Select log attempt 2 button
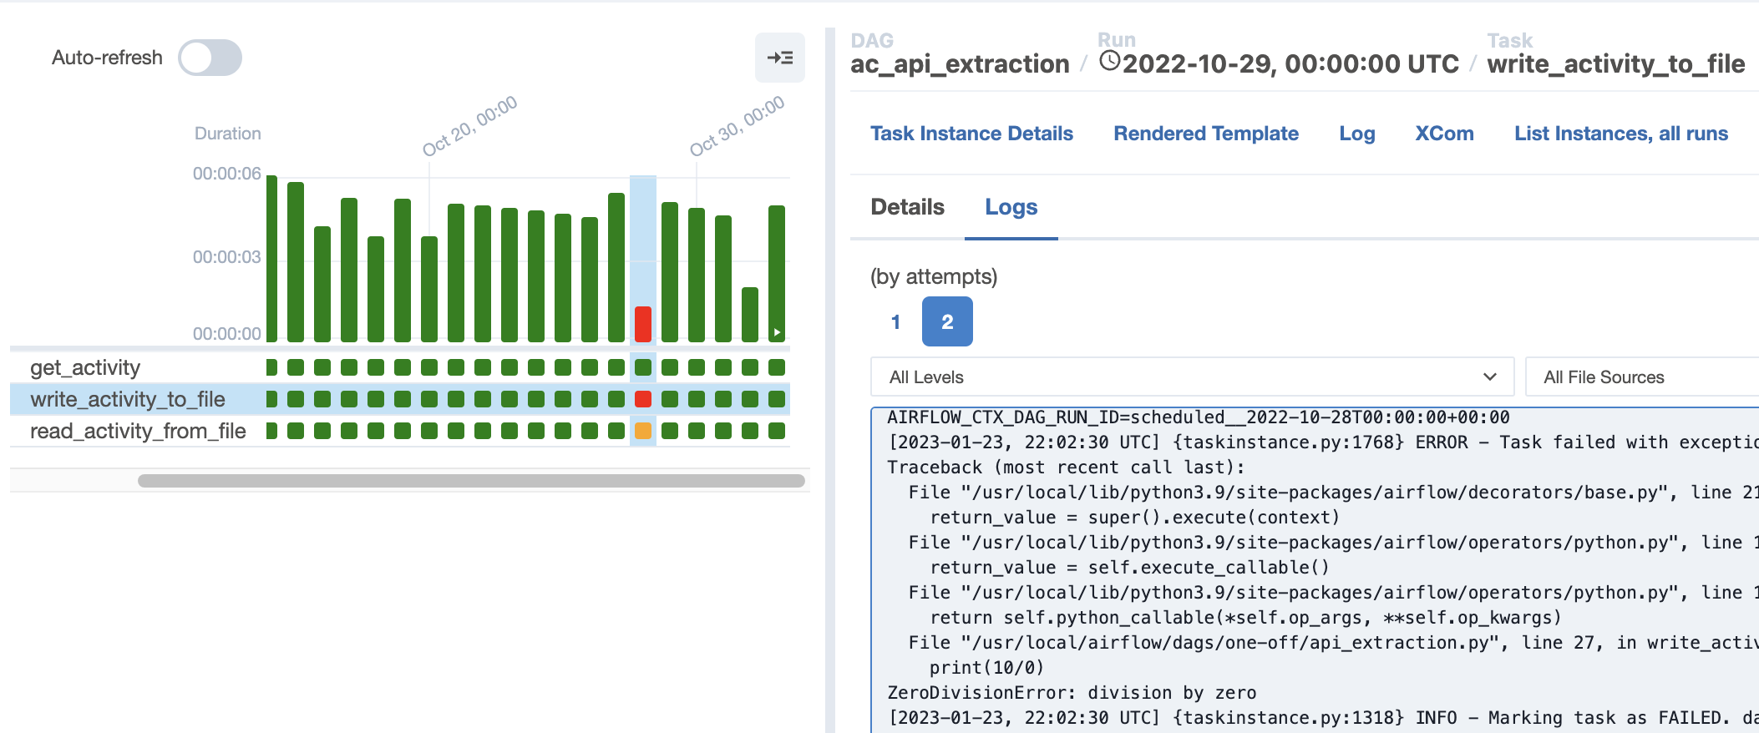1759x733 pixels. tap(947, 322)
